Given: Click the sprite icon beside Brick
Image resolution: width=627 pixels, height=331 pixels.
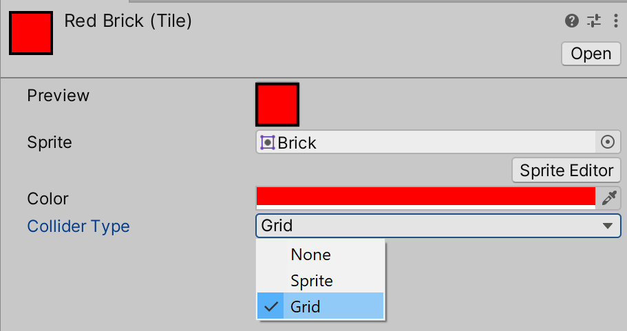Looking at the screenshot, I should click(268, 142).
